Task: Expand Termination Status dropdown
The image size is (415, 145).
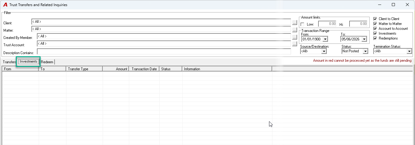Action: pos(409,51)
